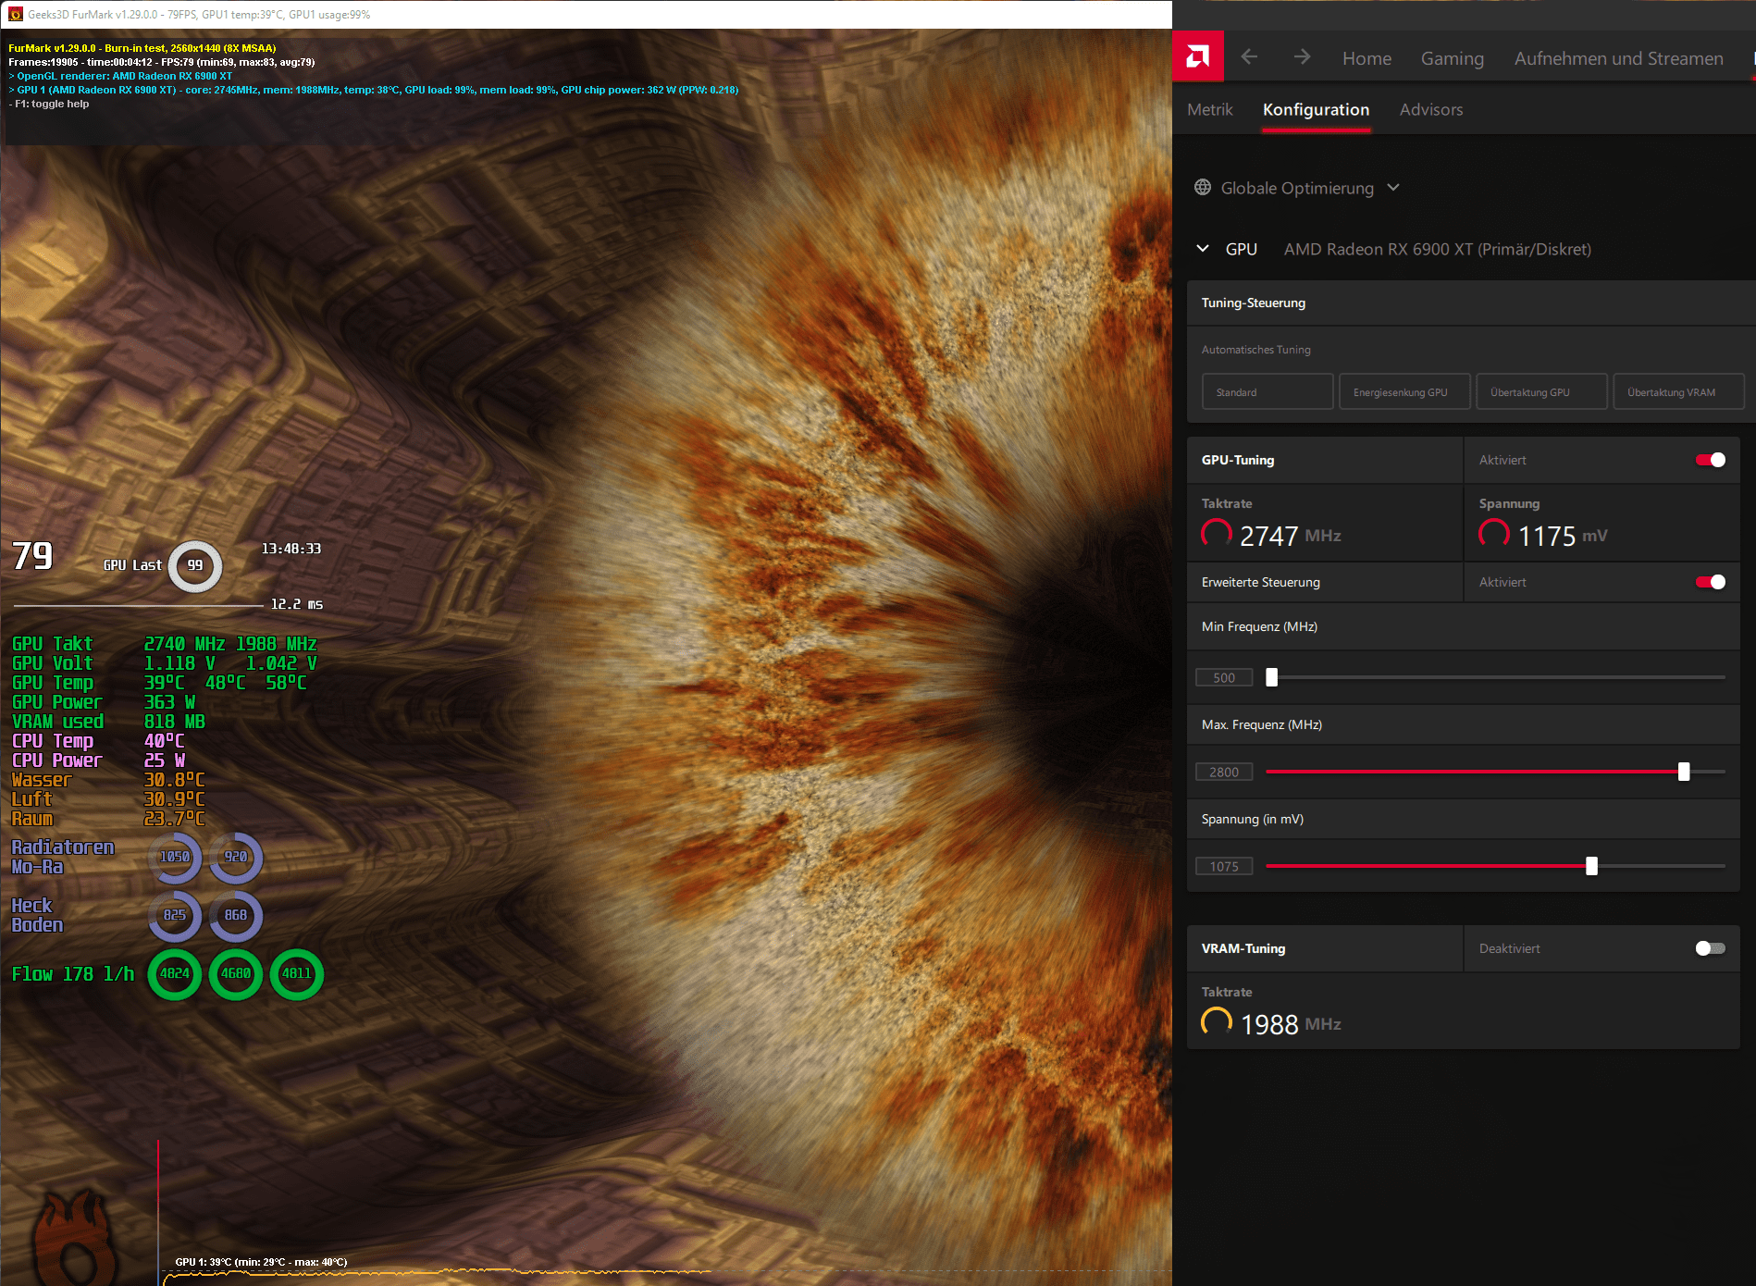
Task: Click the Min Frequenz slider handle
Action: [1271, 677]
